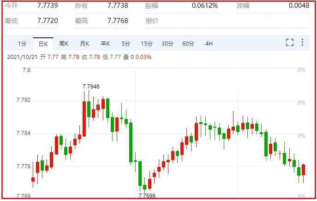Show the 年K yearly chart
This screenshot has height=201, width=317.
tap(105, 44)
